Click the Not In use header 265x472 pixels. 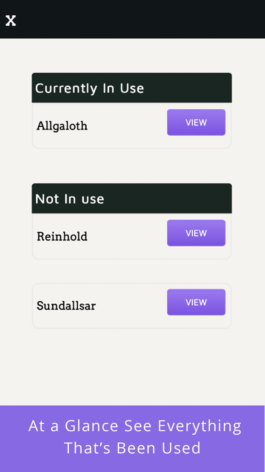tap(132, 198)
